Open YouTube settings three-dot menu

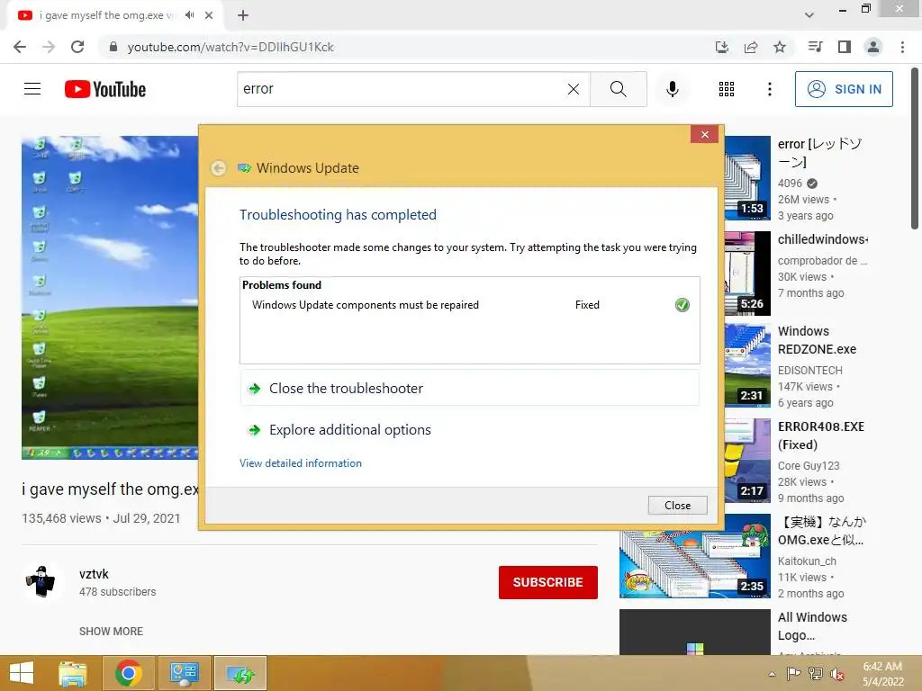[769, 89]
